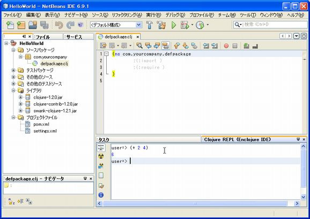Click the Build Project hammer icon
This screenshot has width=310, height=219.
(x=150, y=25)
